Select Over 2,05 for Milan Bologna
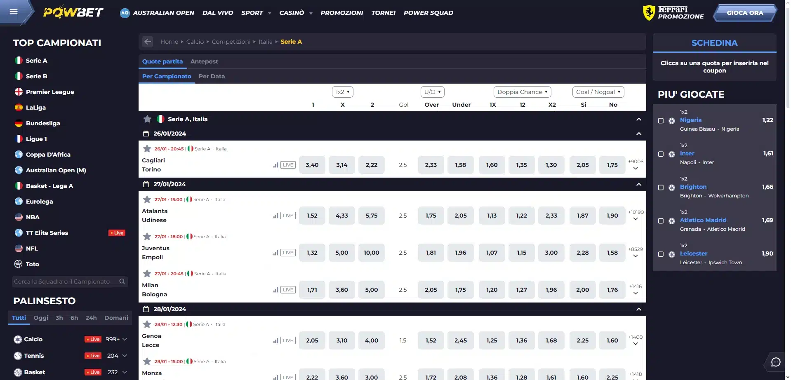Screen dimensions: 791x380 pyautogui.click(x=431, y=290)
